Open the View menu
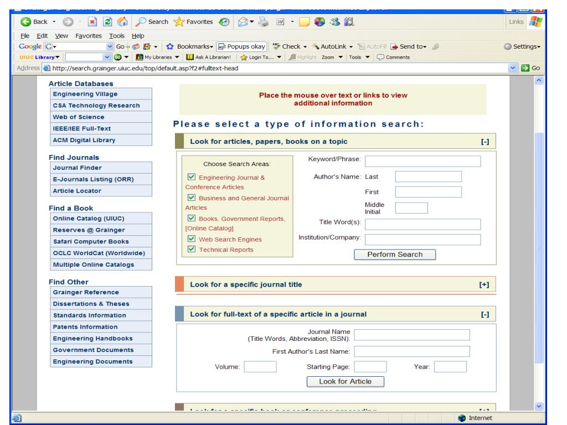The width and height of the screenshot is (567, 425). pos(61,36)
